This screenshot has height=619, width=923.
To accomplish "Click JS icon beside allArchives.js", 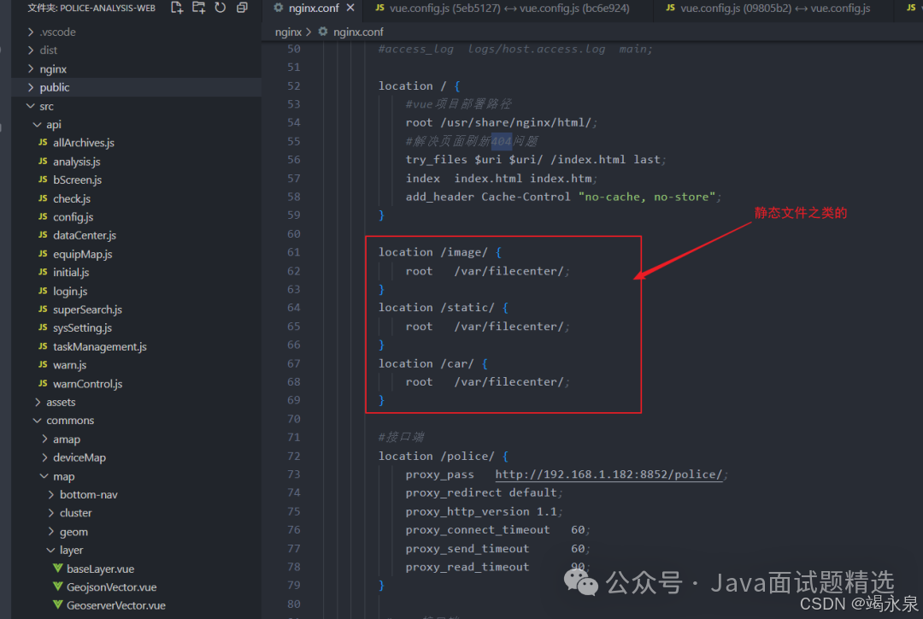I will (x=43, y=143).
